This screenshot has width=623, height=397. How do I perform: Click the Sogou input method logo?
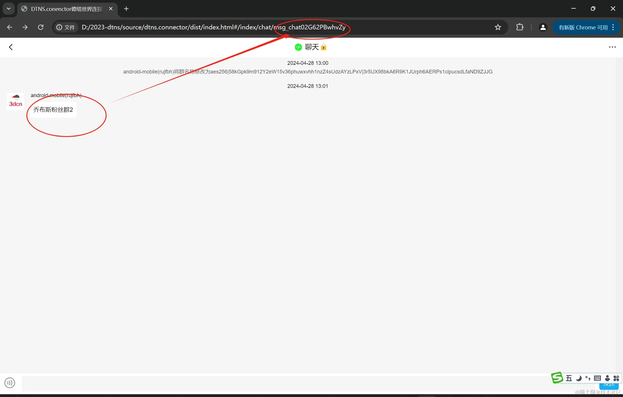(x=557, y=378)
